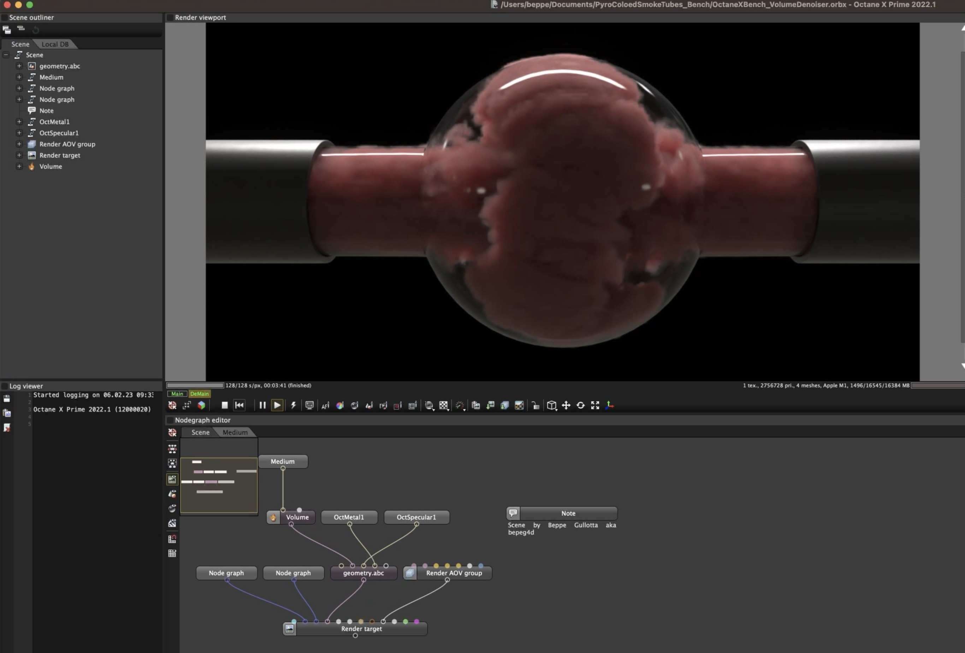Toggle the viewport lock icon
Screen dimensions: 965x653
coord(535,405)
